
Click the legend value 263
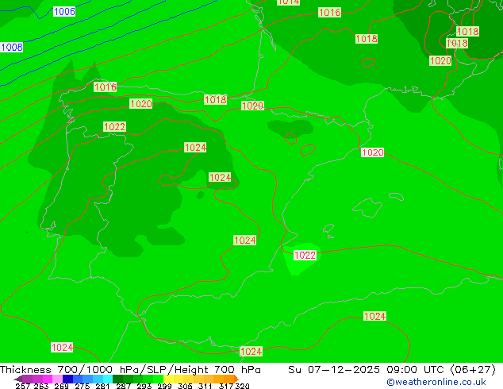(41, 386)
